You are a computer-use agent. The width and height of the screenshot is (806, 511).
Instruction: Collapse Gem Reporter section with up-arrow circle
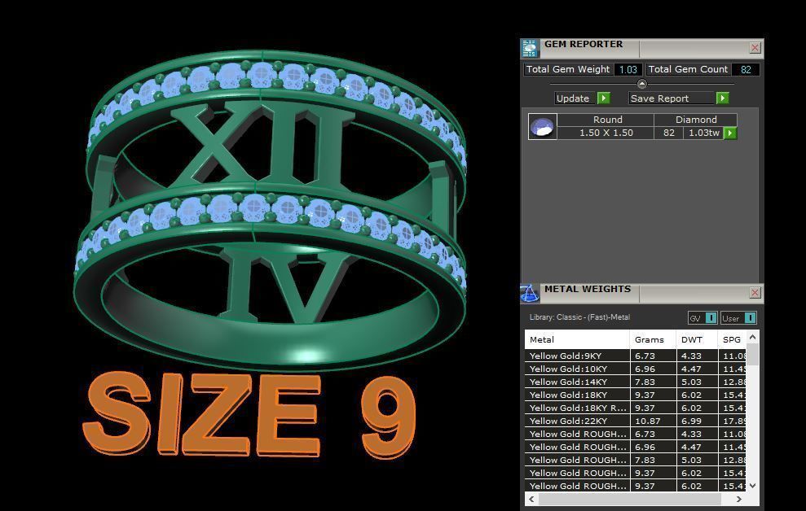click(x=641, y=84)
